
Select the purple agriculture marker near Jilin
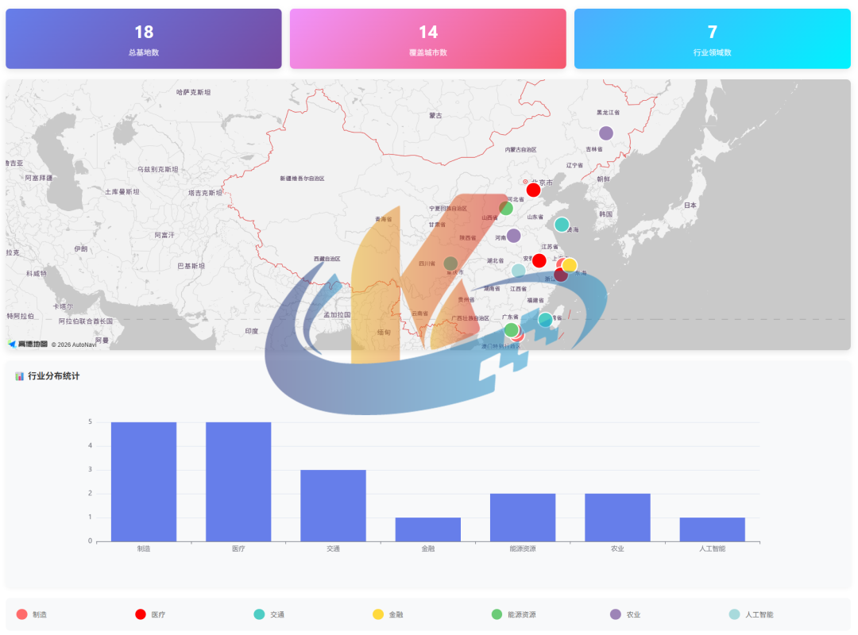pyautogui.click(x=606, y=133)
